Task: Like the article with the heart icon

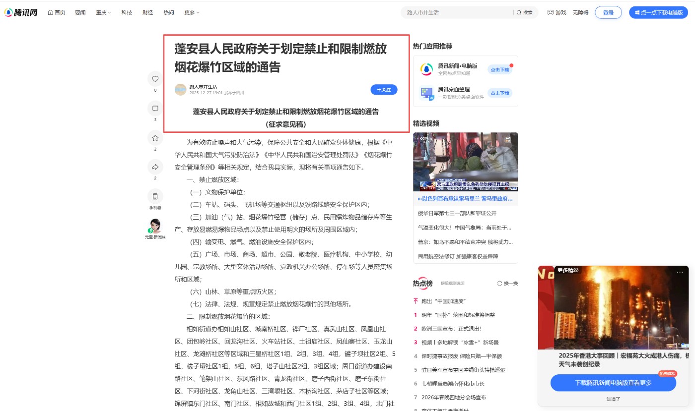Action: [155, 79]
